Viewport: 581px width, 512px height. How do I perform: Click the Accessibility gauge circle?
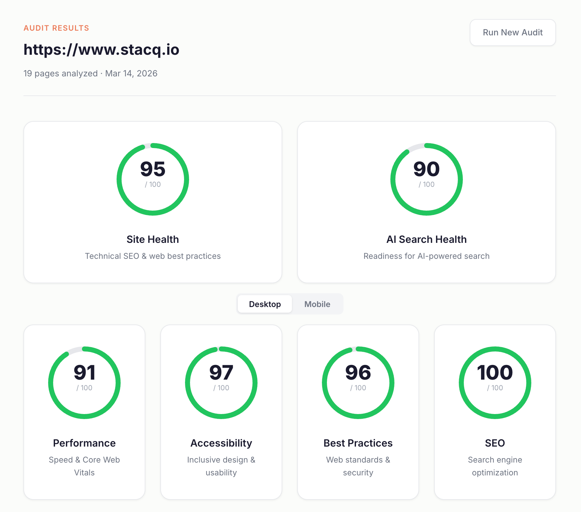(221, 382)
